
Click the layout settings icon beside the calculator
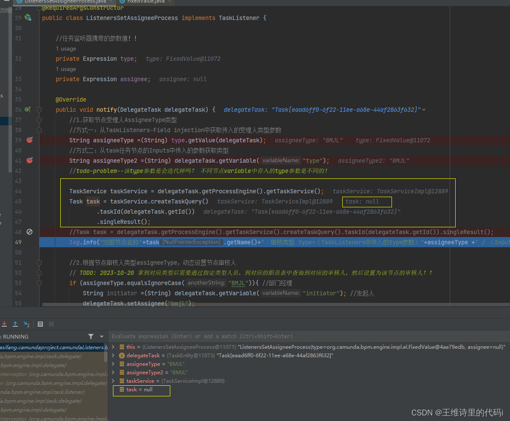tap(51, 324)
